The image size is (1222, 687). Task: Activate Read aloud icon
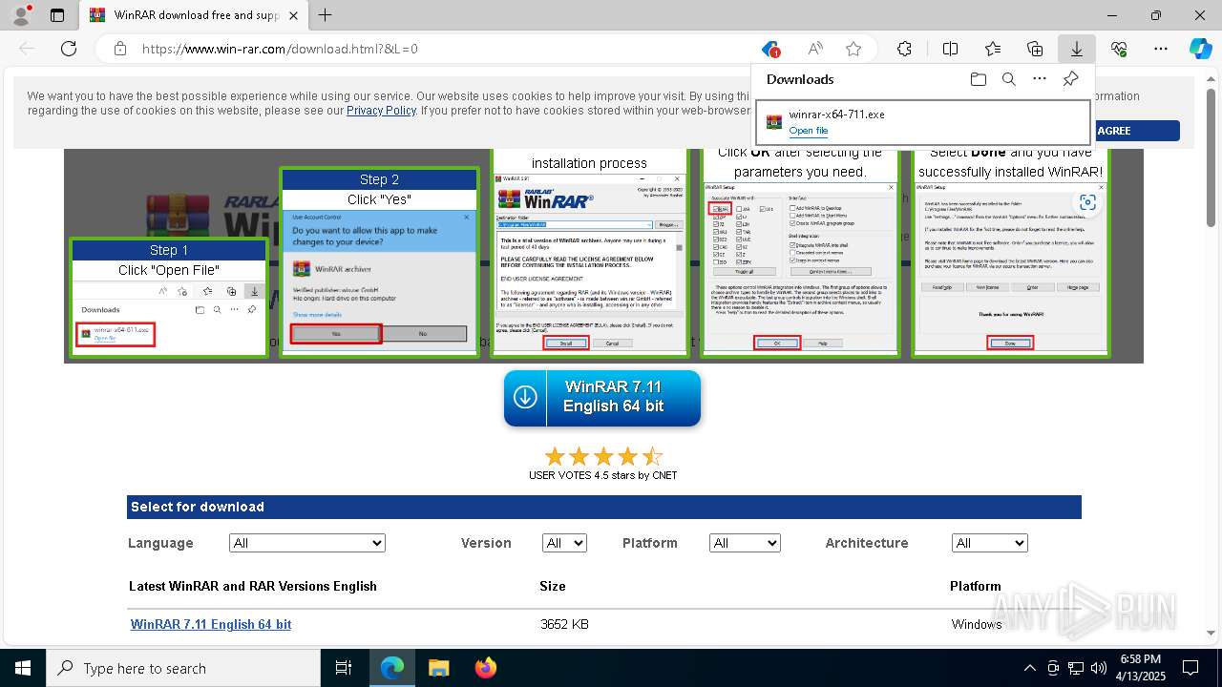[815, 49]
